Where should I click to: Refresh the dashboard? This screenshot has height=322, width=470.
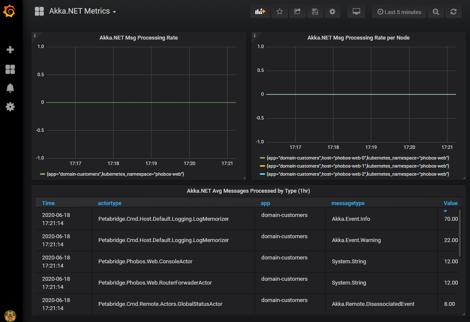[x=453, y=11]
